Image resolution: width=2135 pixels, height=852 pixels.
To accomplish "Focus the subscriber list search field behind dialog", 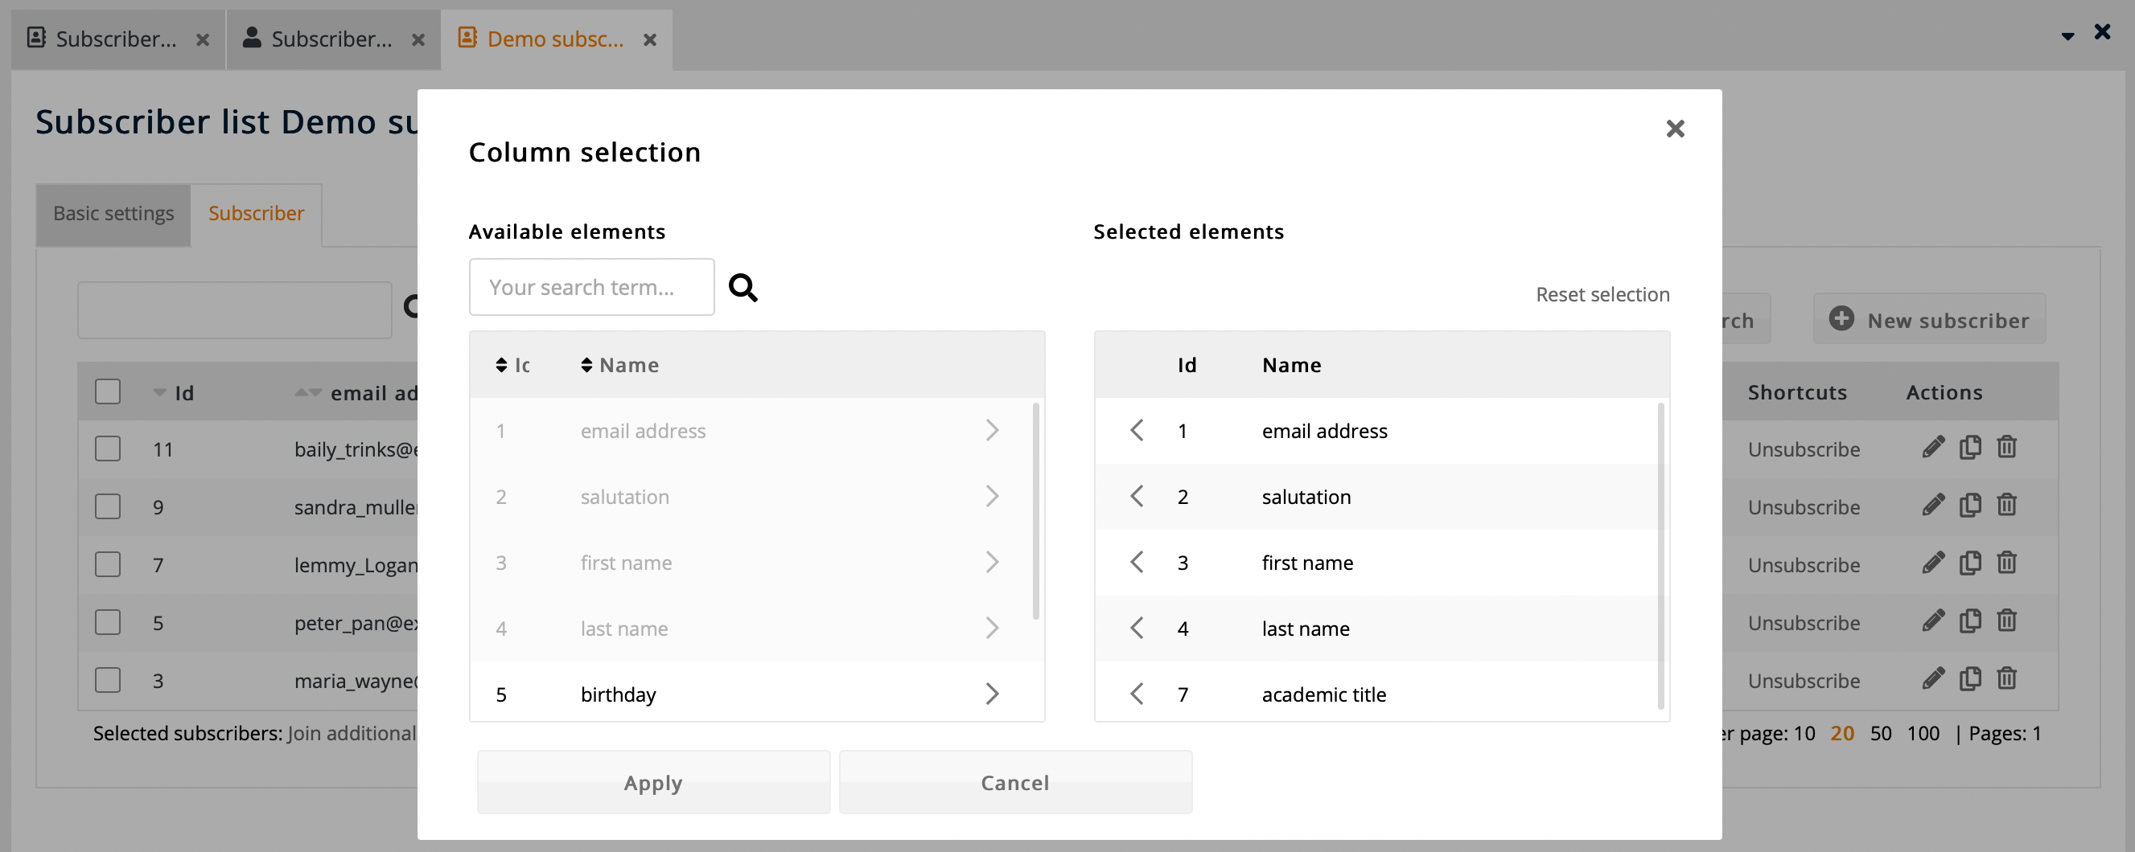I will (x=235, y=309).
